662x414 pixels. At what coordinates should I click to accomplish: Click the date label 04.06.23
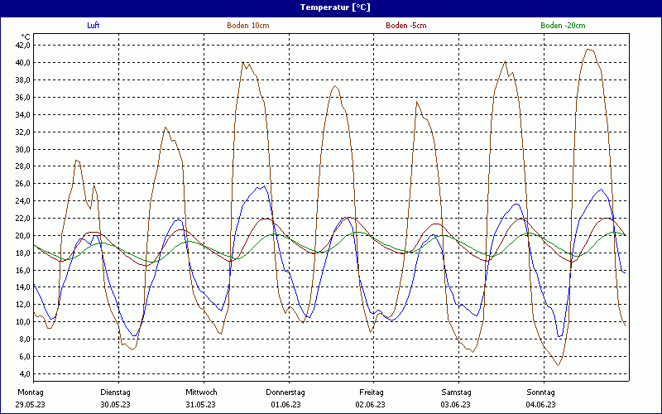pos(541,404)
